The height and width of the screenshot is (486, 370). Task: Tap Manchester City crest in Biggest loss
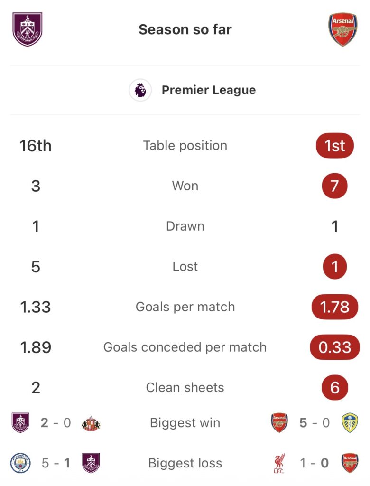pyautogui.click(x=20, y=463)
